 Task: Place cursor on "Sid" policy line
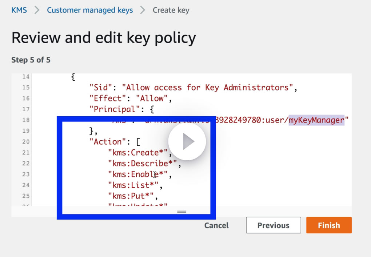coord(193,88)
